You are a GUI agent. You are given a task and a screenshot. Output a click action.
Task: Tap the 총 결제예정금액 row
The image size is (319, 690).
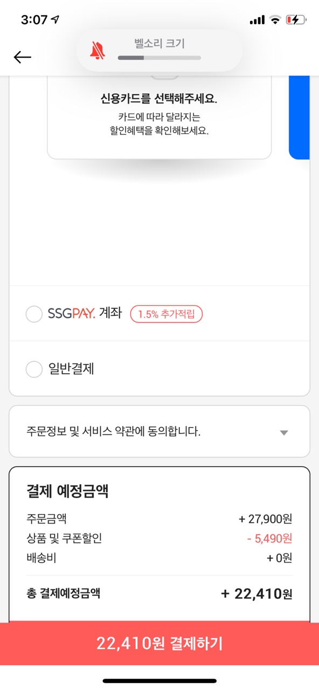point(159,594)
